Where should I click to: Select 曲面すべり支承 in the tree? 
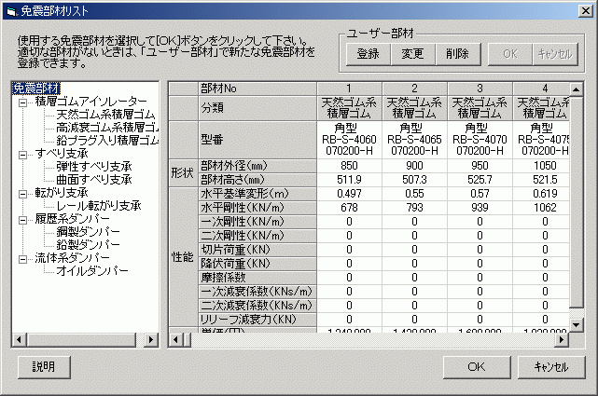(x=94, y=179)
